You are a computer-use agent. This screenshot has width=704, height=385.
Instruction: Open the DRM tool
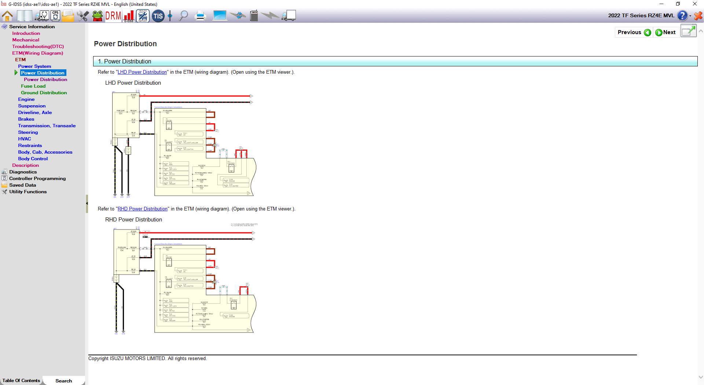[x=113, y=16]
